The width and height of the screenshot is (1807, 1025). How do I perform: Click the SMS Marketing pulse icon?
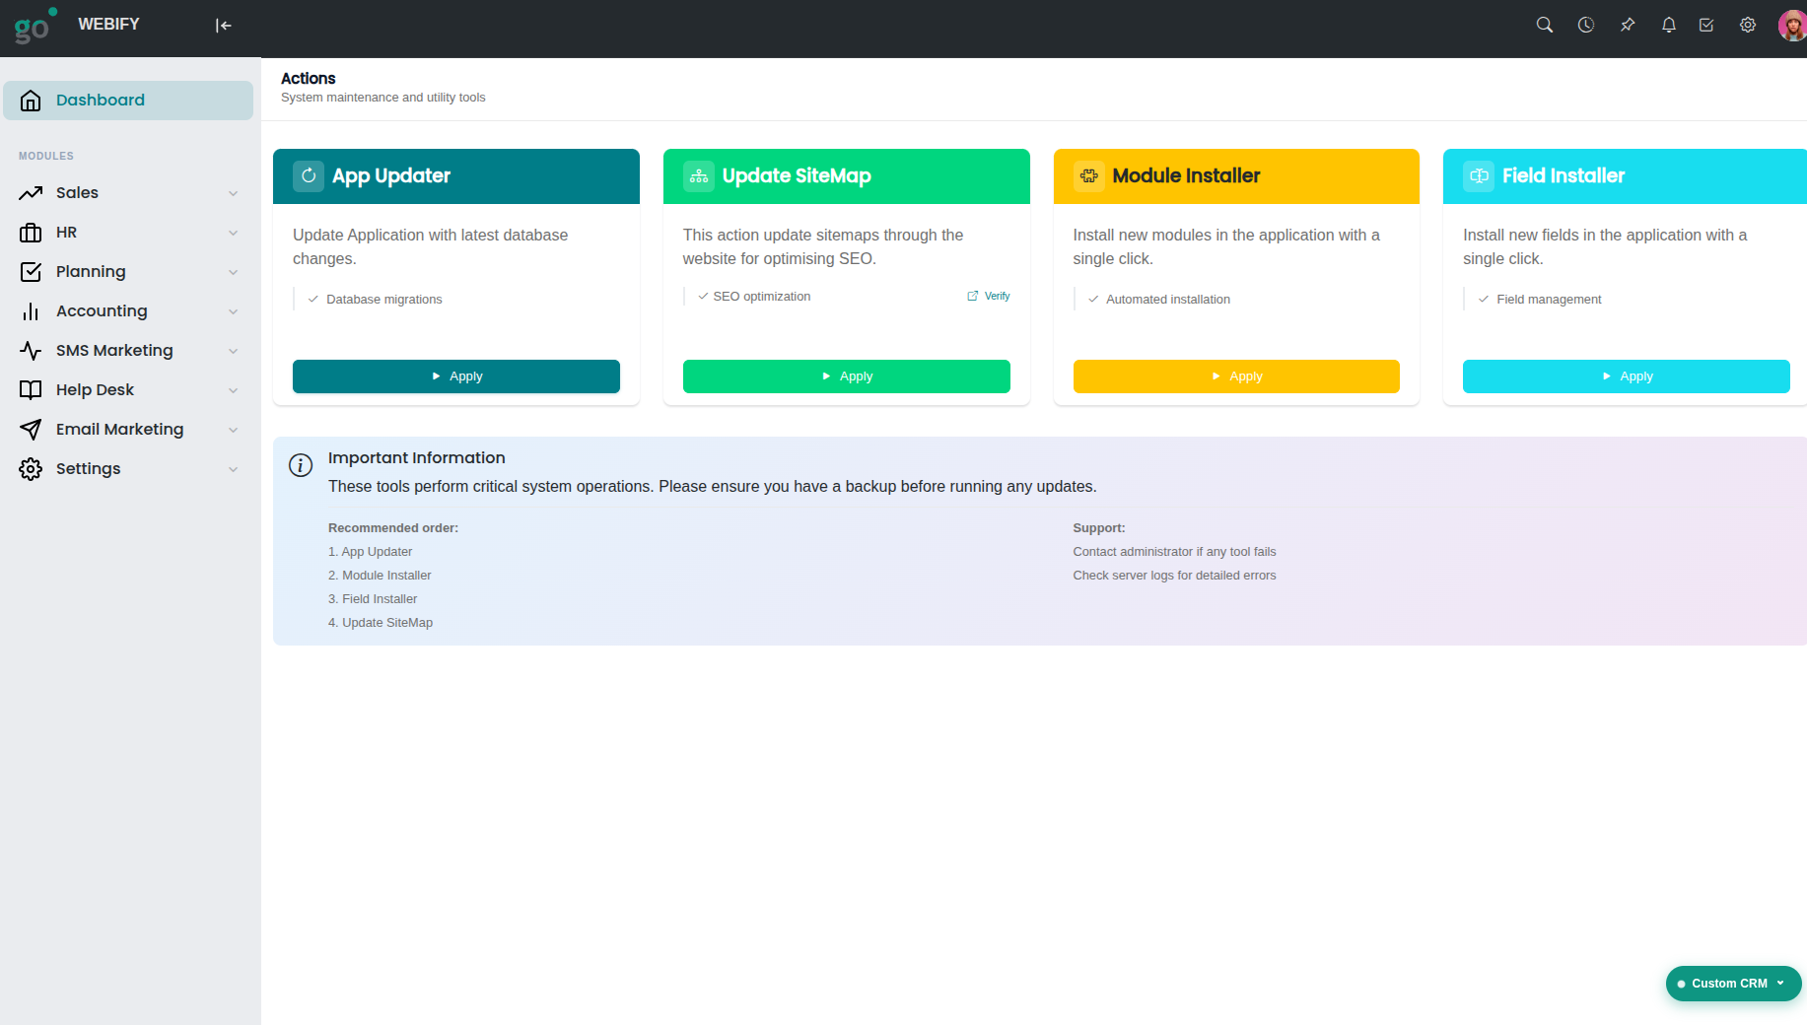pos(31,351)
